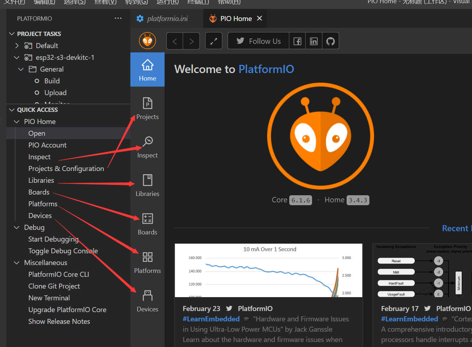Follow Us on Twitter button
This screenshot has width=472, height=347.
(259, 41)
